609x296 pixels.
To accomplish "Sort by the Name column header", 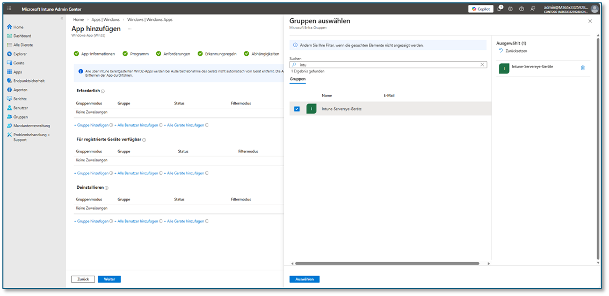I will 327,95.
